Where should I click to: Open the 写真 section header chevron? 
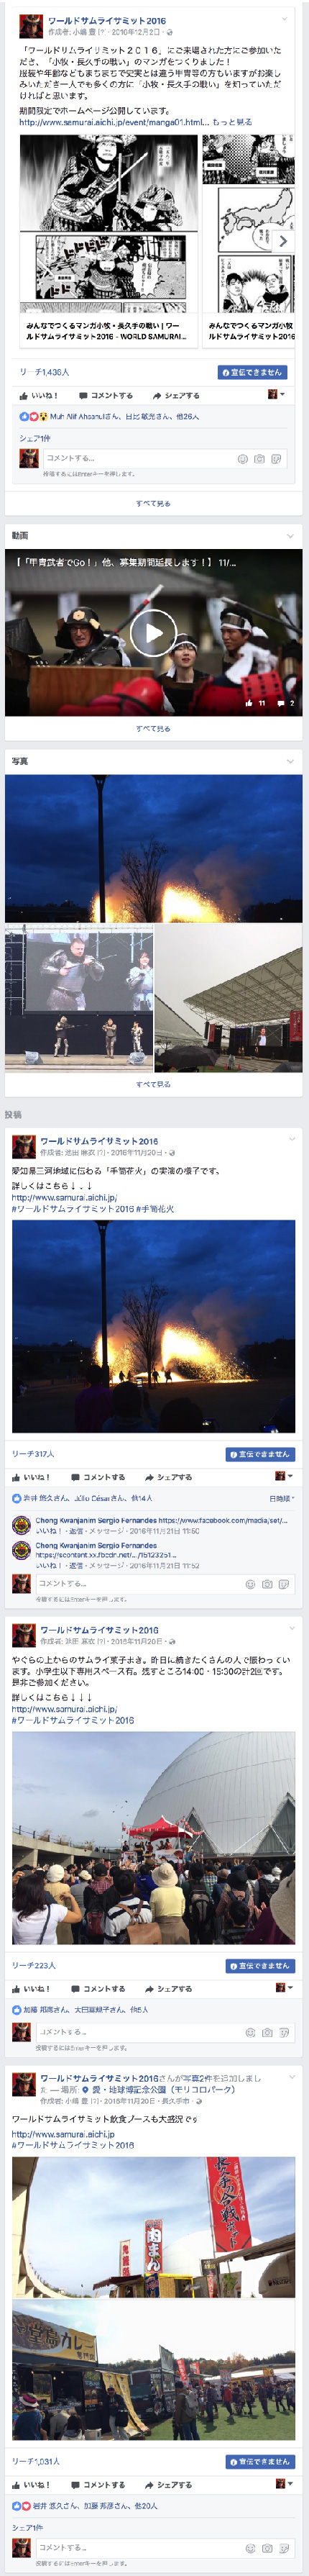[x=291, y=761]
